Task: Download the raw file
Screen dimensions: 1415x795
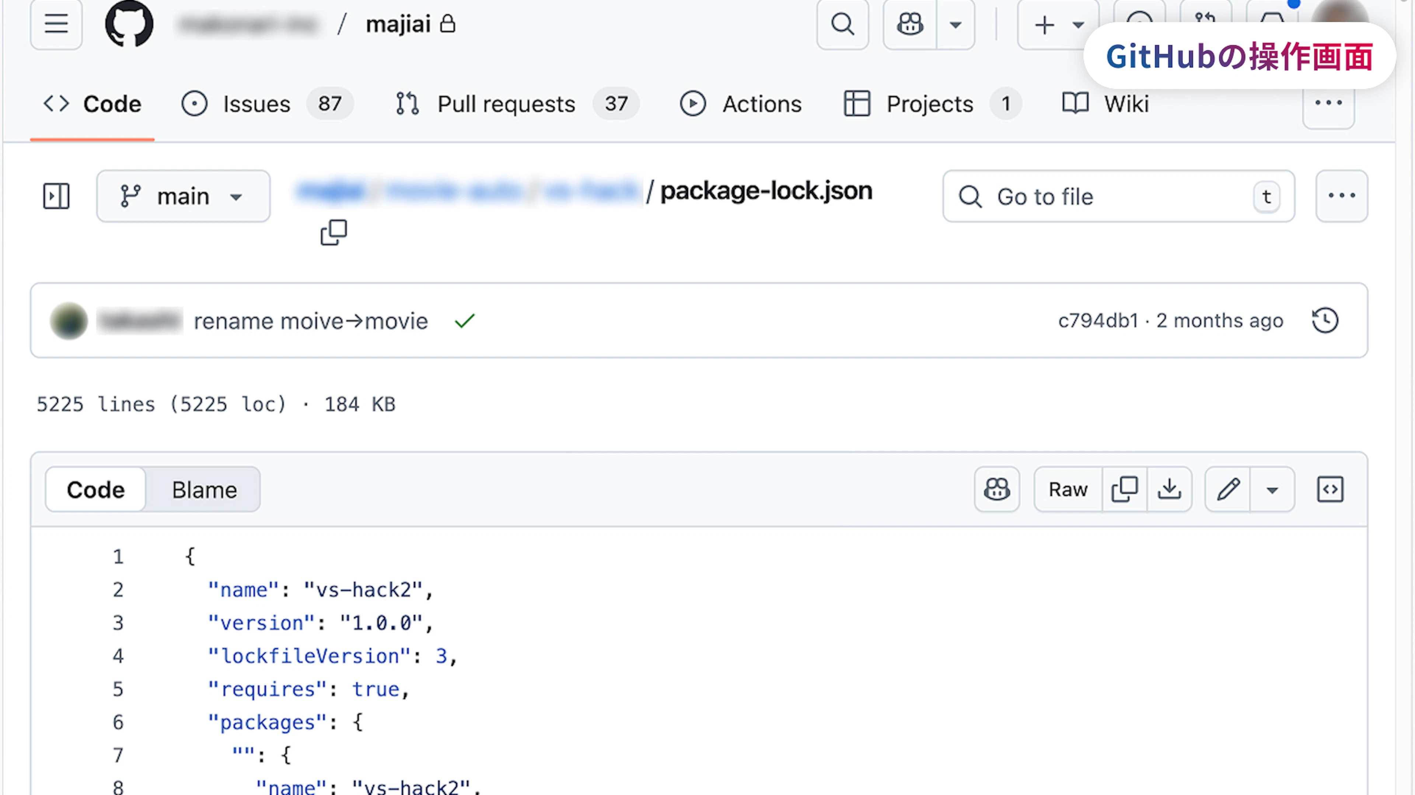Action: click(1170, 489)
